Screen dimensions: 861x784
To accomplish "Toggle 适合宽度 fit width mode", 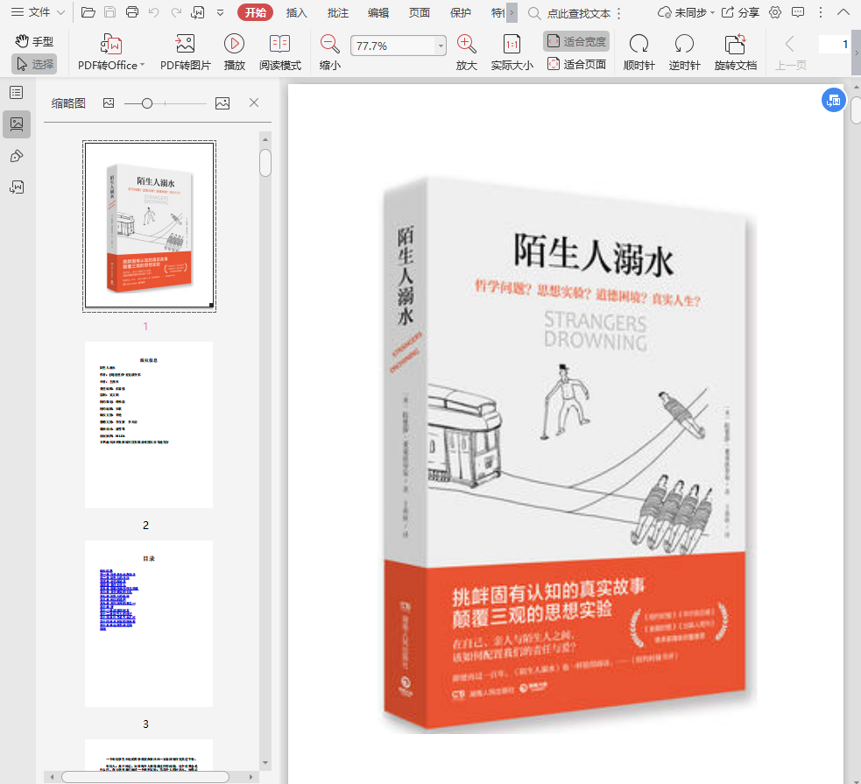I will tap(575, 41).
